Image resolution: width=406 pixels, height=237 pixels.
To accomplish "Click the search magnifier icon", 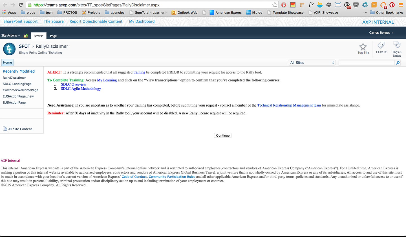I will (398, 63).
